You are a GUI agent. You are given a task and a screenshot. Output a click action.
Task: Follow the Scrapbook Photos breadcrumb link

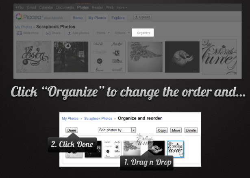tap(98, 119)
